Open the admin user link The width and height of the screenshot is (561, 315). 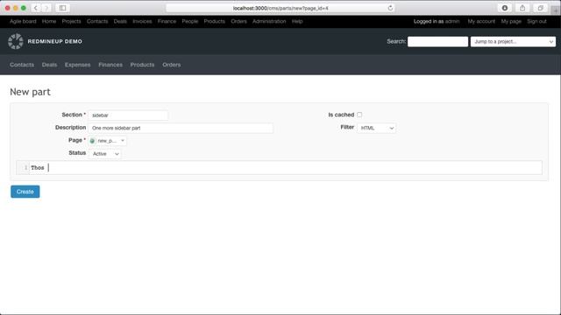click(452, 21)
